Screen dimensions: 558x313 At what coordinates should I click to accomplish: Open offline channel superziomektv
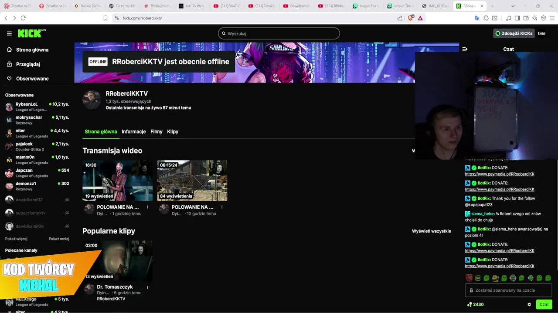37,213
